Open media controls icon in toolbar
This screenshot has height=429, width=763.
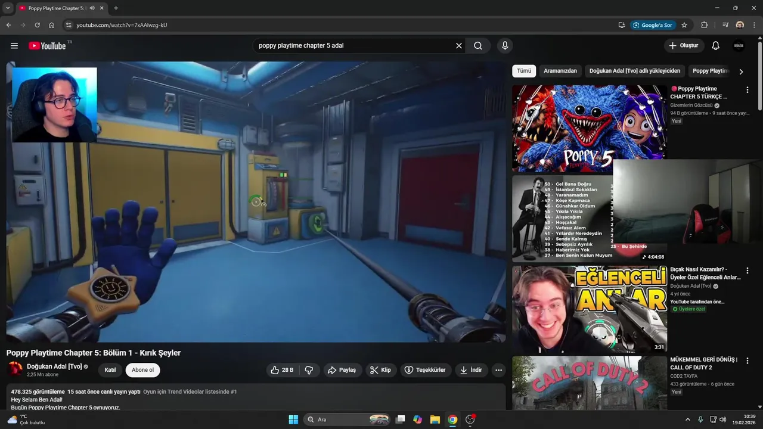(x=725, y=25)
